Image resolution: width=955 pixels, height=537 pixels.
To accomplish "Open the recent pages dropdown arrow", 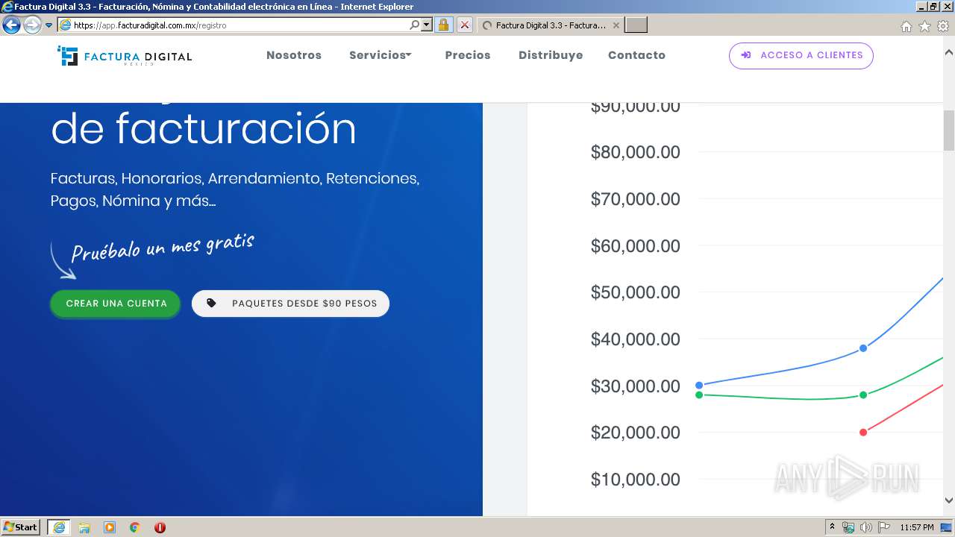I will [49, 25].
